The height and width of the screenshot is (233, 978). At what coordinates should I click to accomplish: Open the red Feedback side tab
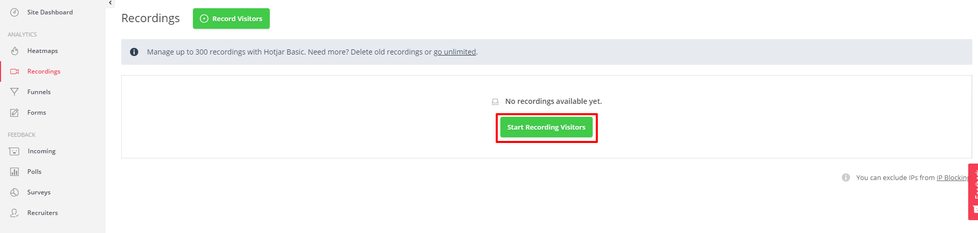[x=973, y=191]
